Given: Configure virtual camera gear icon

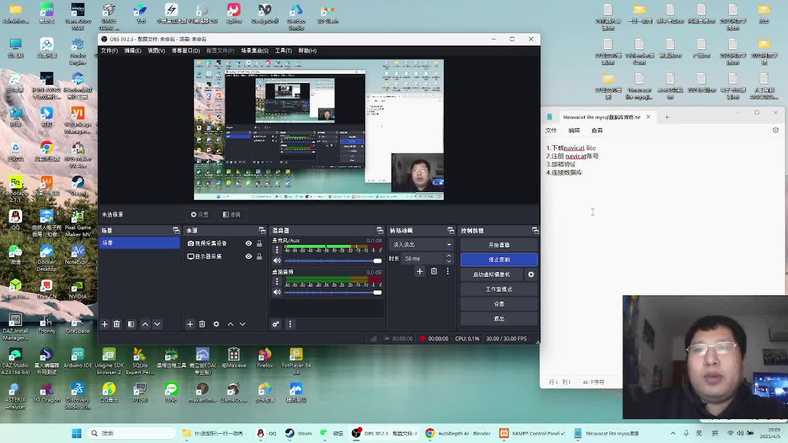Looking at the screenshot, I should [531, 274].
